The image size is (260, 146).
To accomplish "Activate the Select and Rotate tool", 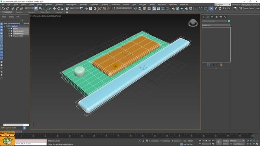I will [x=58, y=9].
